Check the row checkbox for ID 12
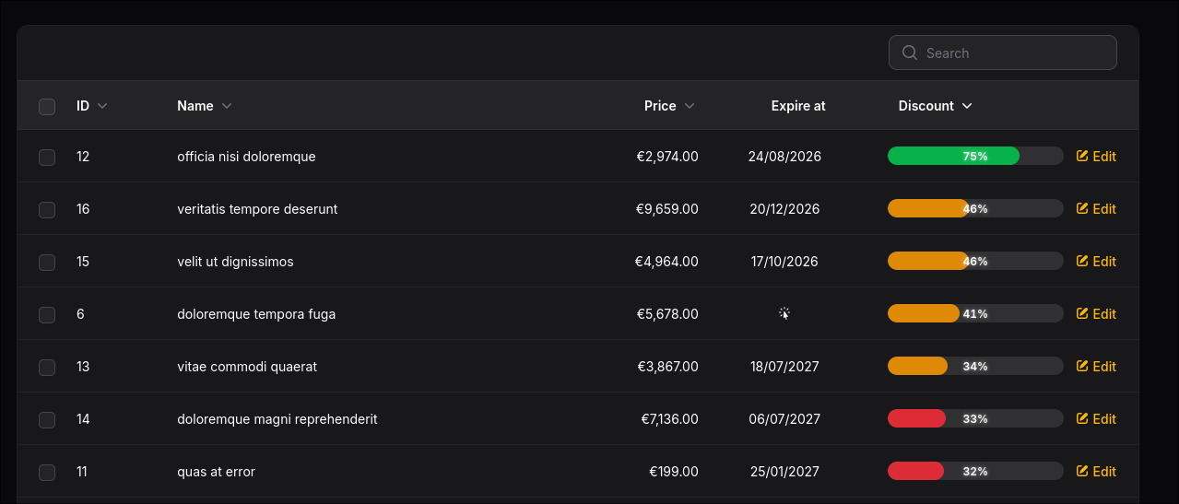 coord(47,158)
